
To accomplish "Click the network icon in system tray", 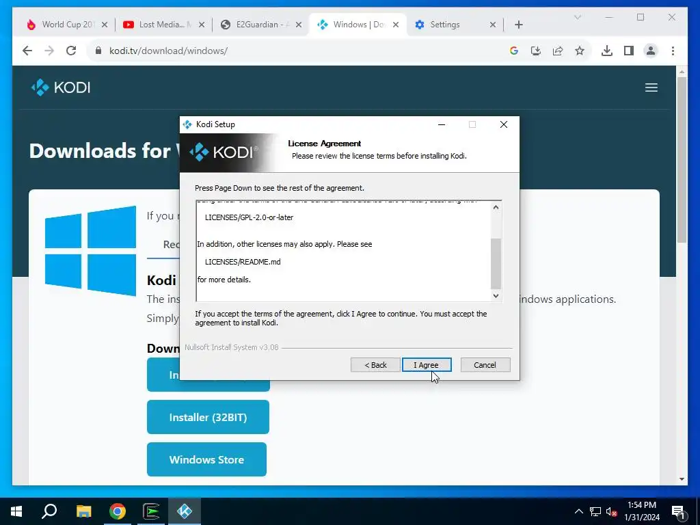I will 595,511.
